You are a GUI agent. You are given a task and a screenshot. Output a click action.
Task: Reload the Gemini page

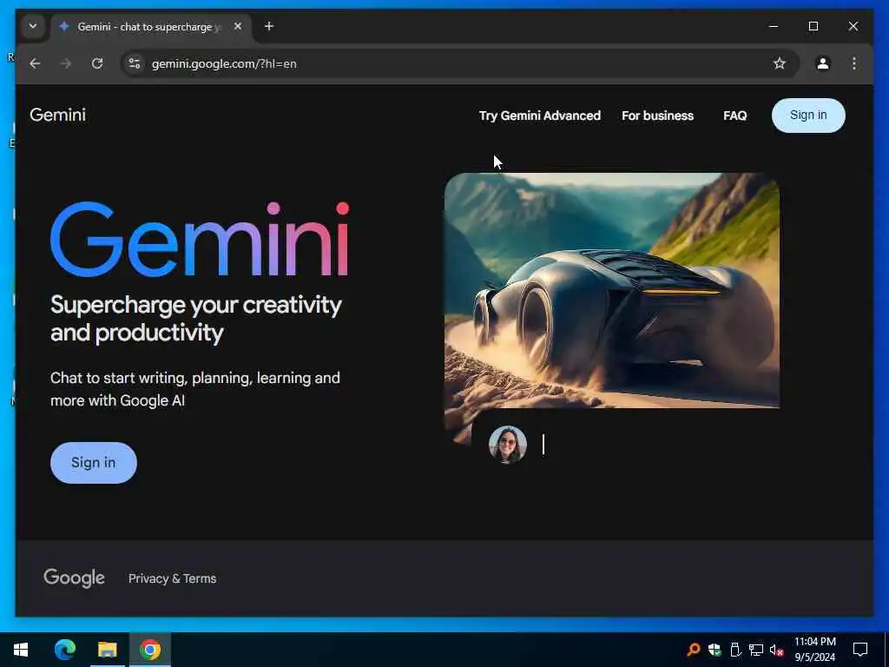point(97,63)
